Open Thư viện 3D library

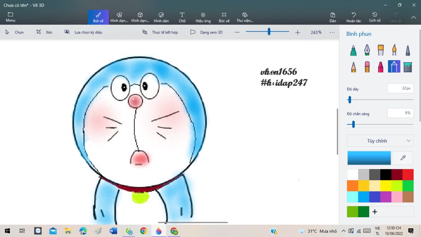[245, 17]
